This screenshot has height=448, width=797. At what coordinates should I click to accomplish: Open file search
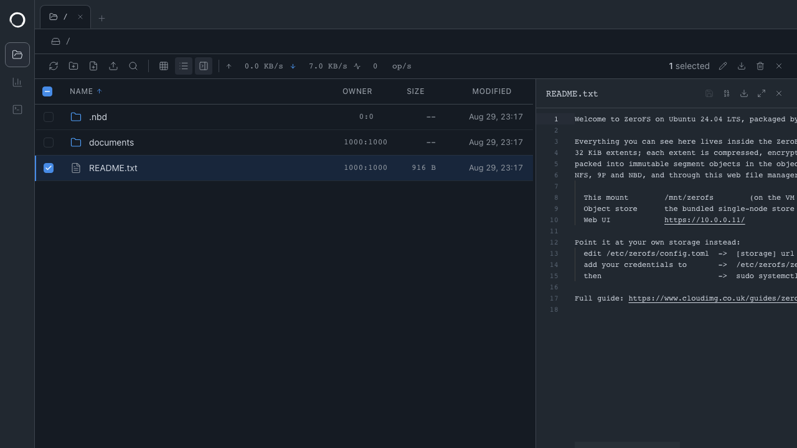[133, 66]
